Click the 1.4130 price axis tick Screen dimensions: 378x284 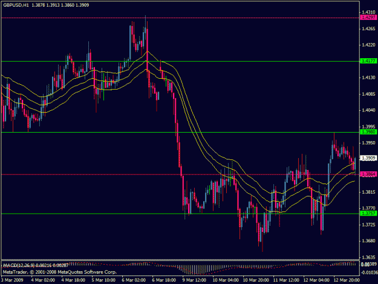click(x=369, y=78)
